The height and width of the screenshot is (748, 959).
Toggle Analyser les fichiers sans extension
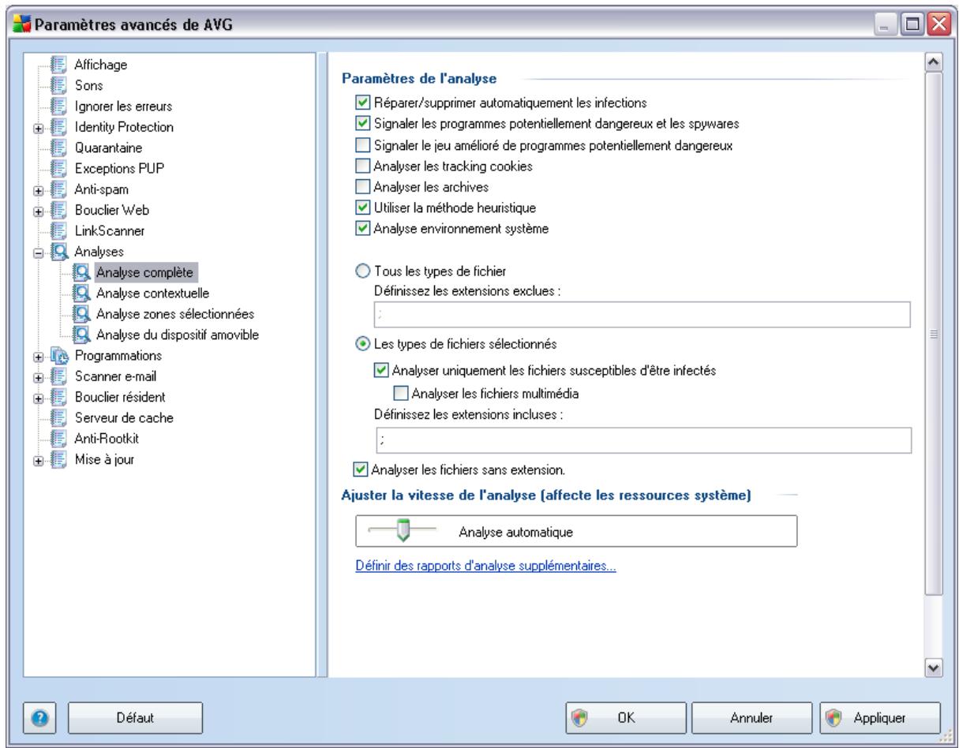(362, 470)
